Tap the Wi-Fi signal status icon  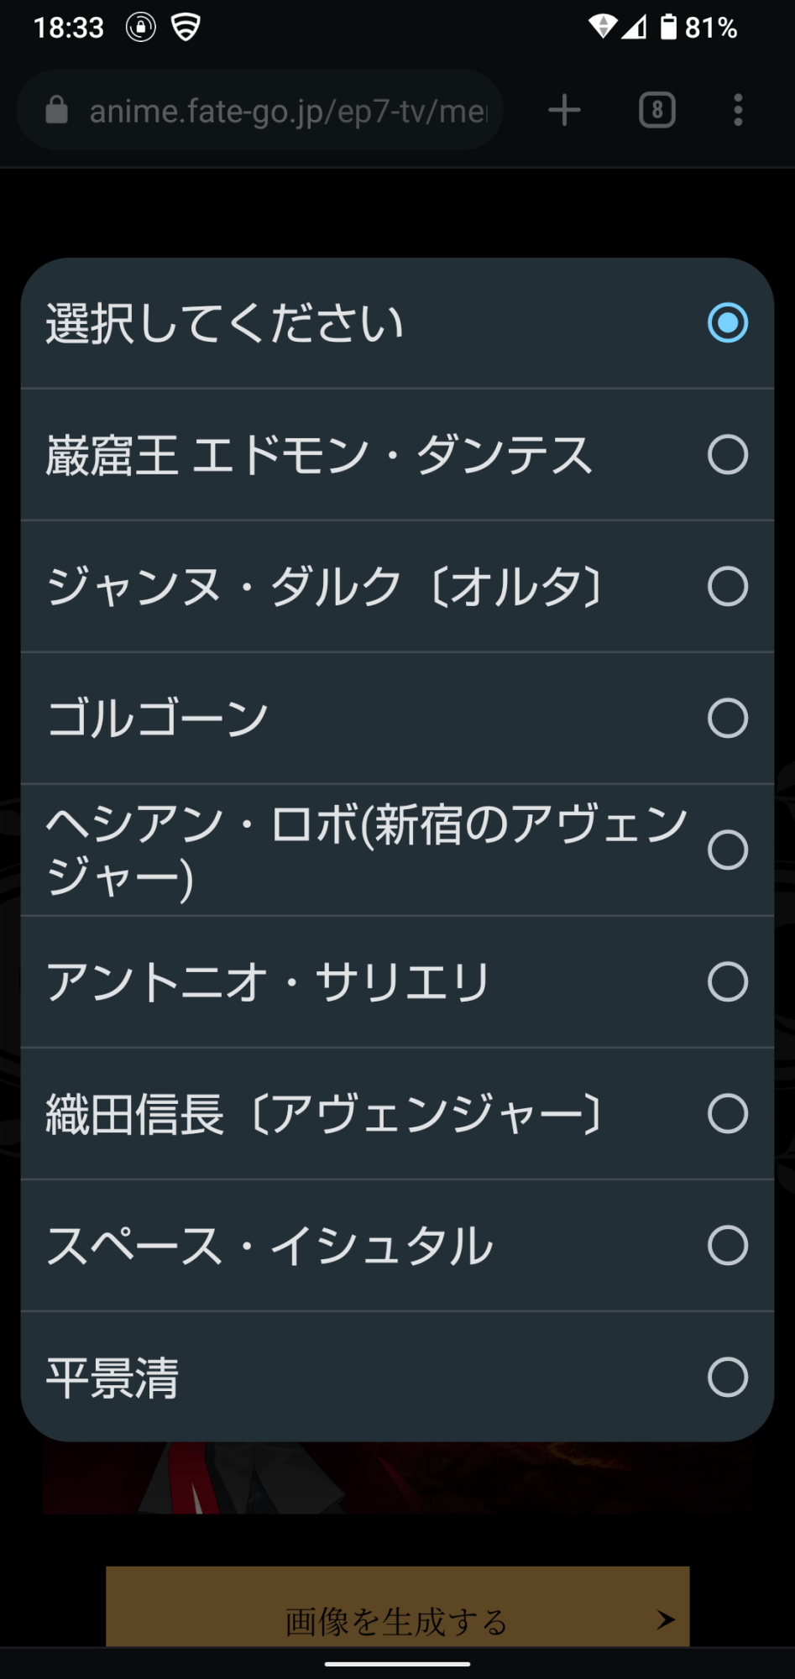[602, 27]
